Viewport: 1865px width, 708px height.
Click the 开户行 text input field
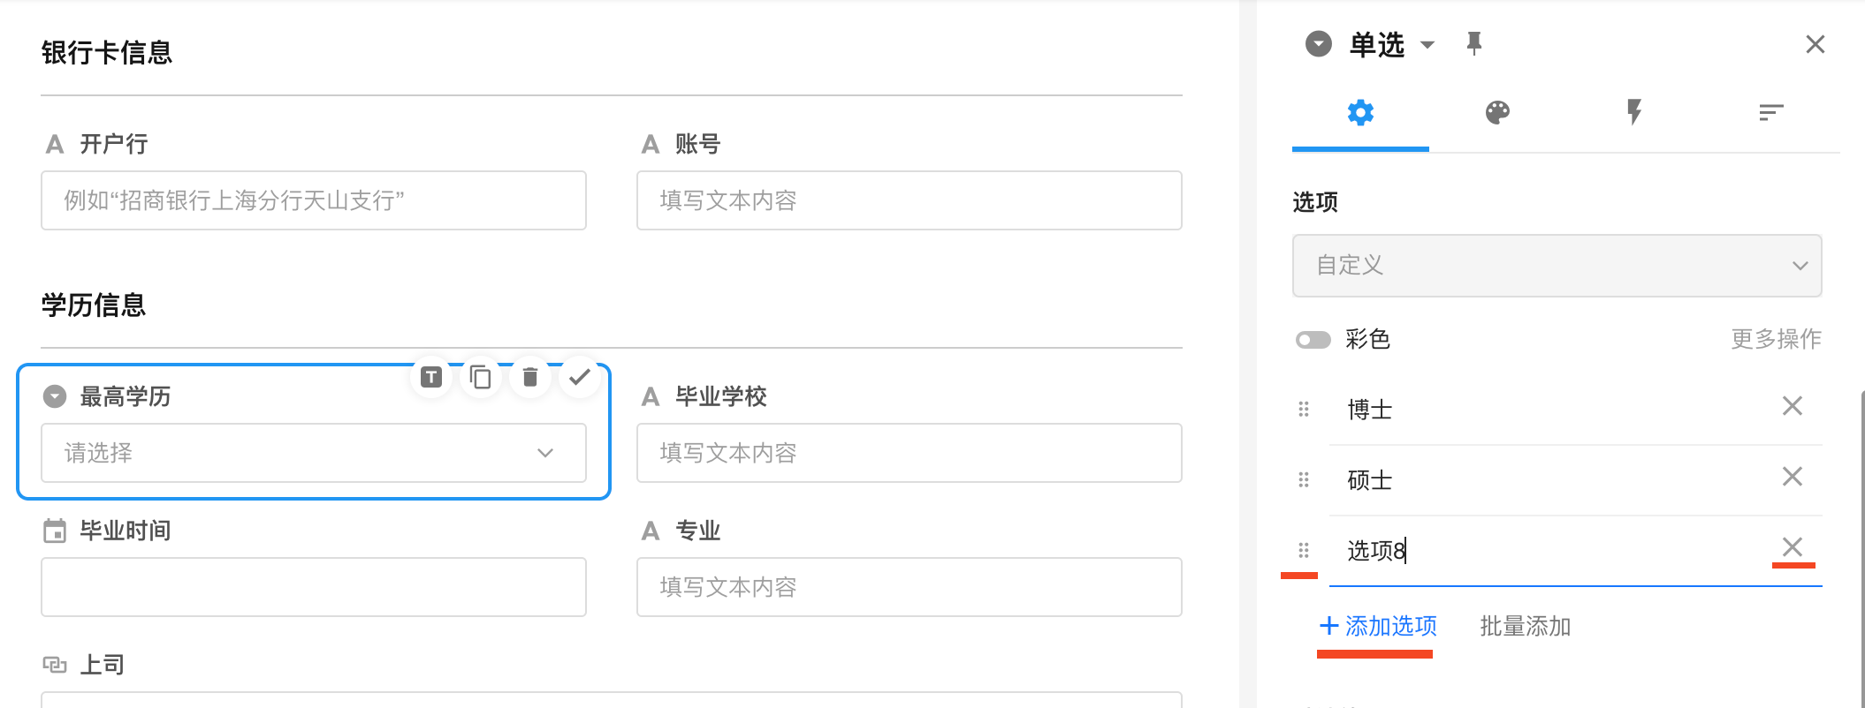[x=314, y=200]
